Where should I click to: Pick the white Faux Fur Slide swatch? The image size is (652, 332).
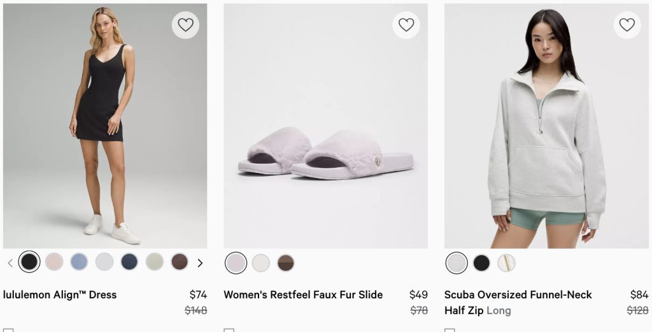tap(261, 263)
